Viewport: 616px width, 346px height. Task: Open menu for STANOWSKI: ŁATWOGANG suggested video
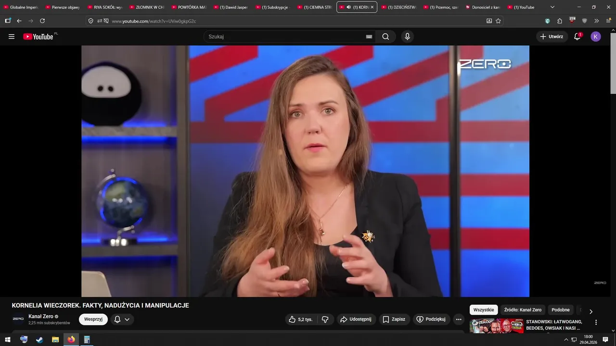596,322
